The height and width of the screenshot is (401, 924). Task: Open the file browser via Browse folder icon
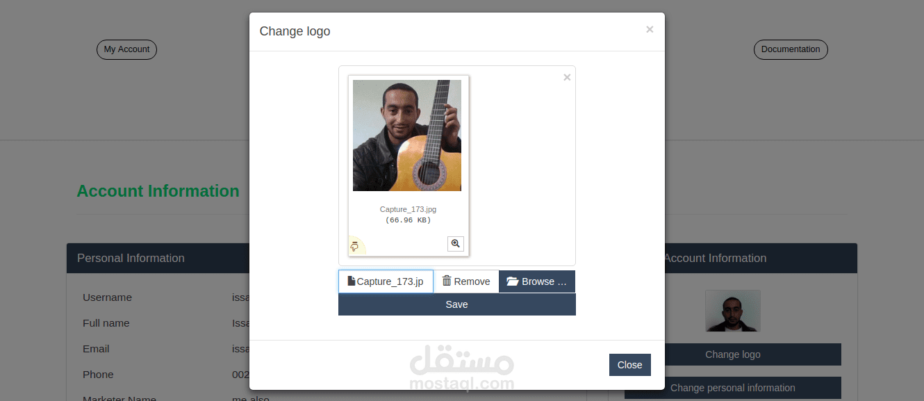[537, 281]
